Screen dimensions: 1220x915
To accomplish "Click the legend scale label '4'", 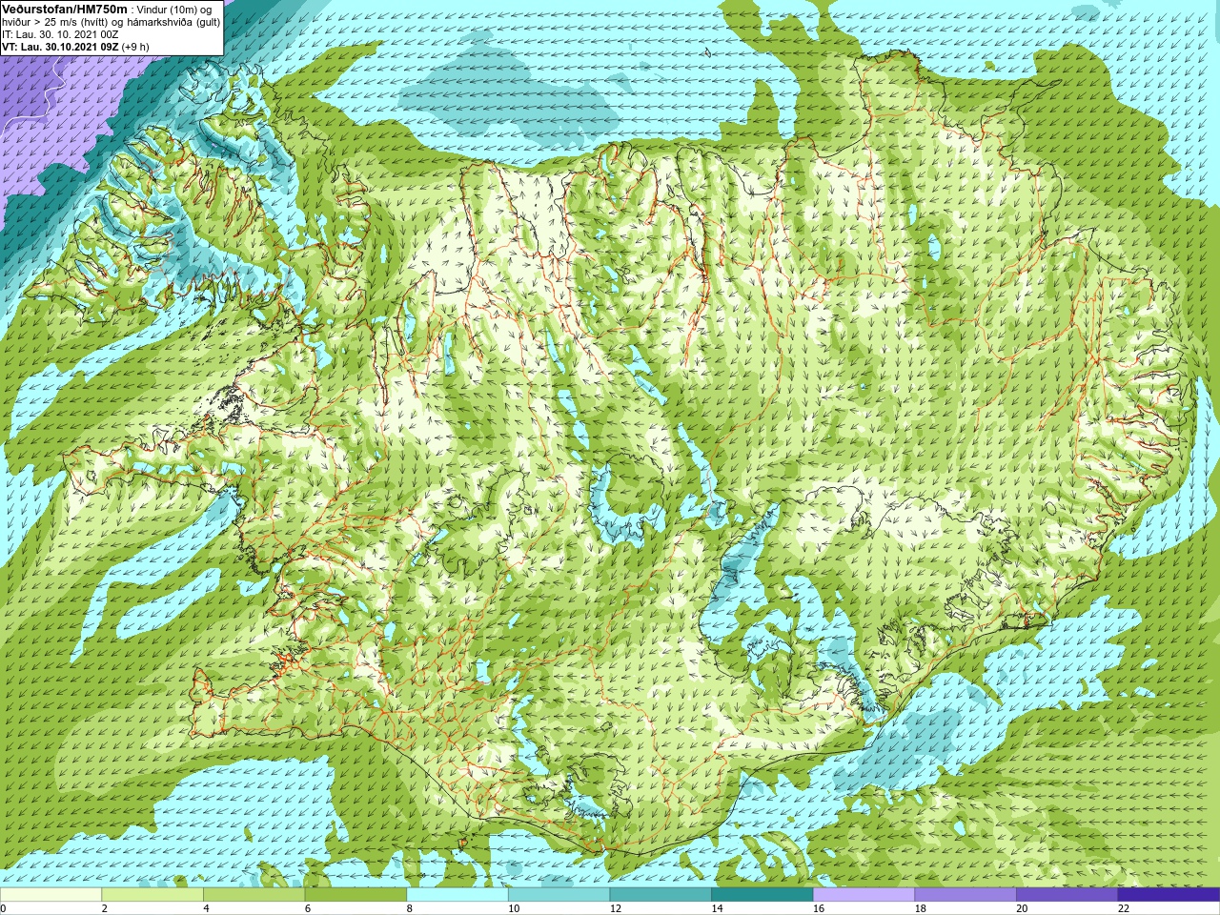I will pyautogui.click(x=206, y=908).
